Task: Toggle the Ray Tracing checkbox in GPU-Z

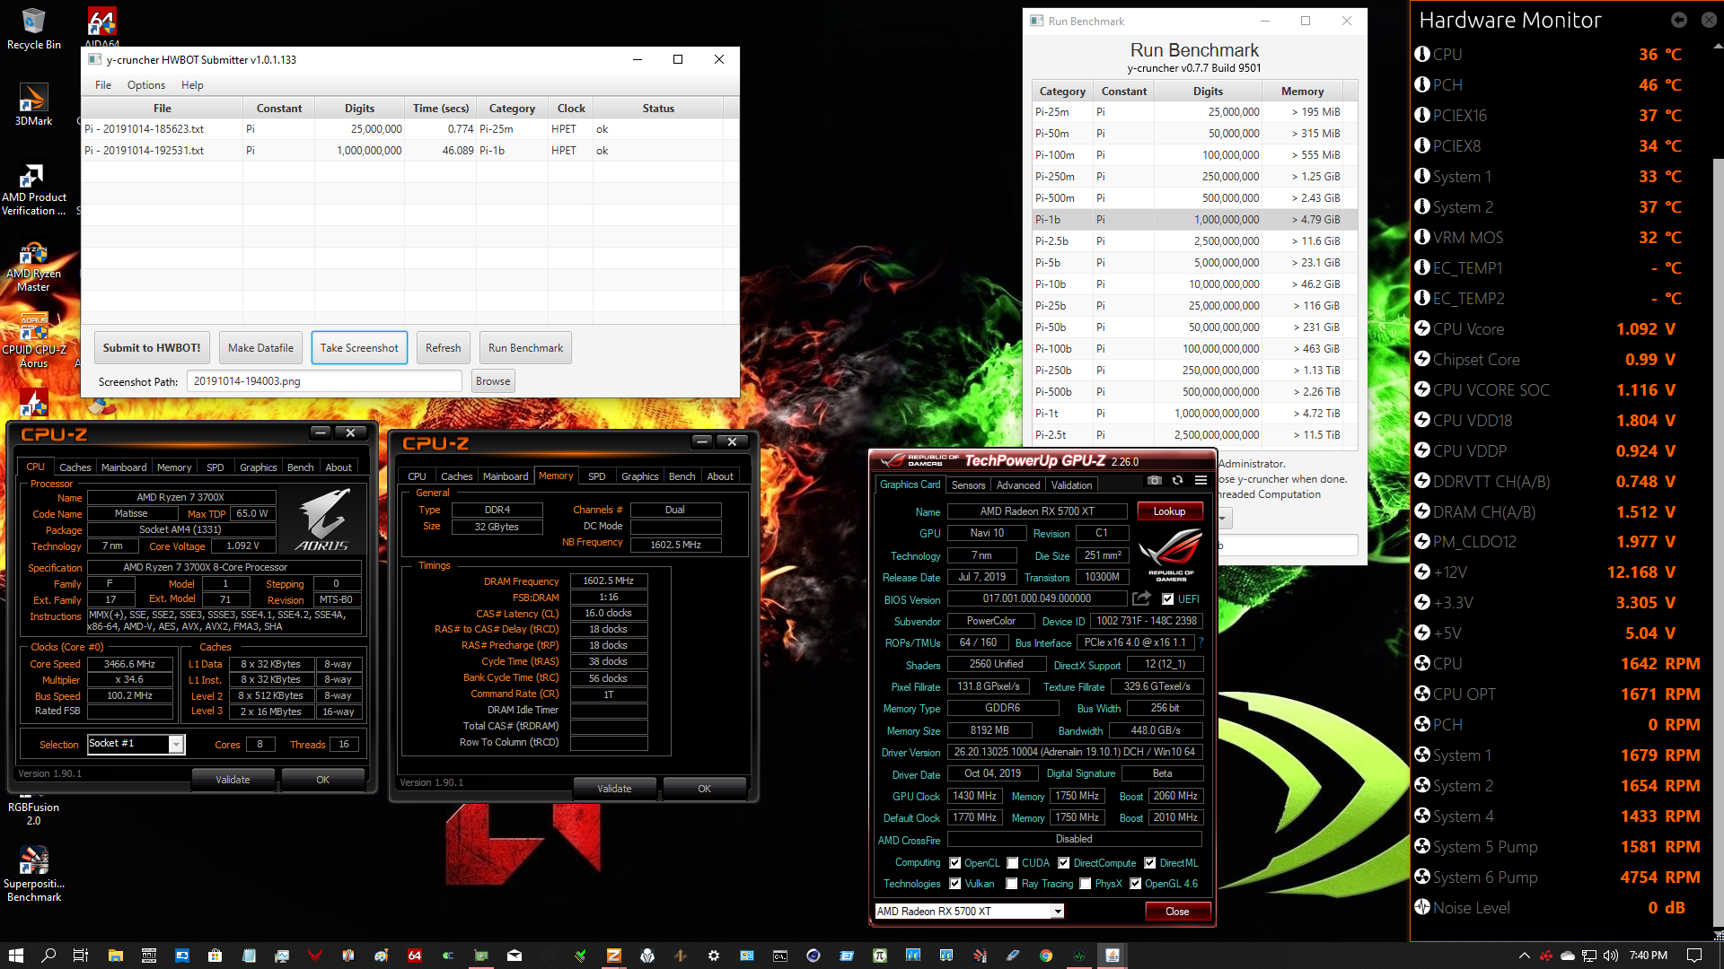Action: [1013, 884]
